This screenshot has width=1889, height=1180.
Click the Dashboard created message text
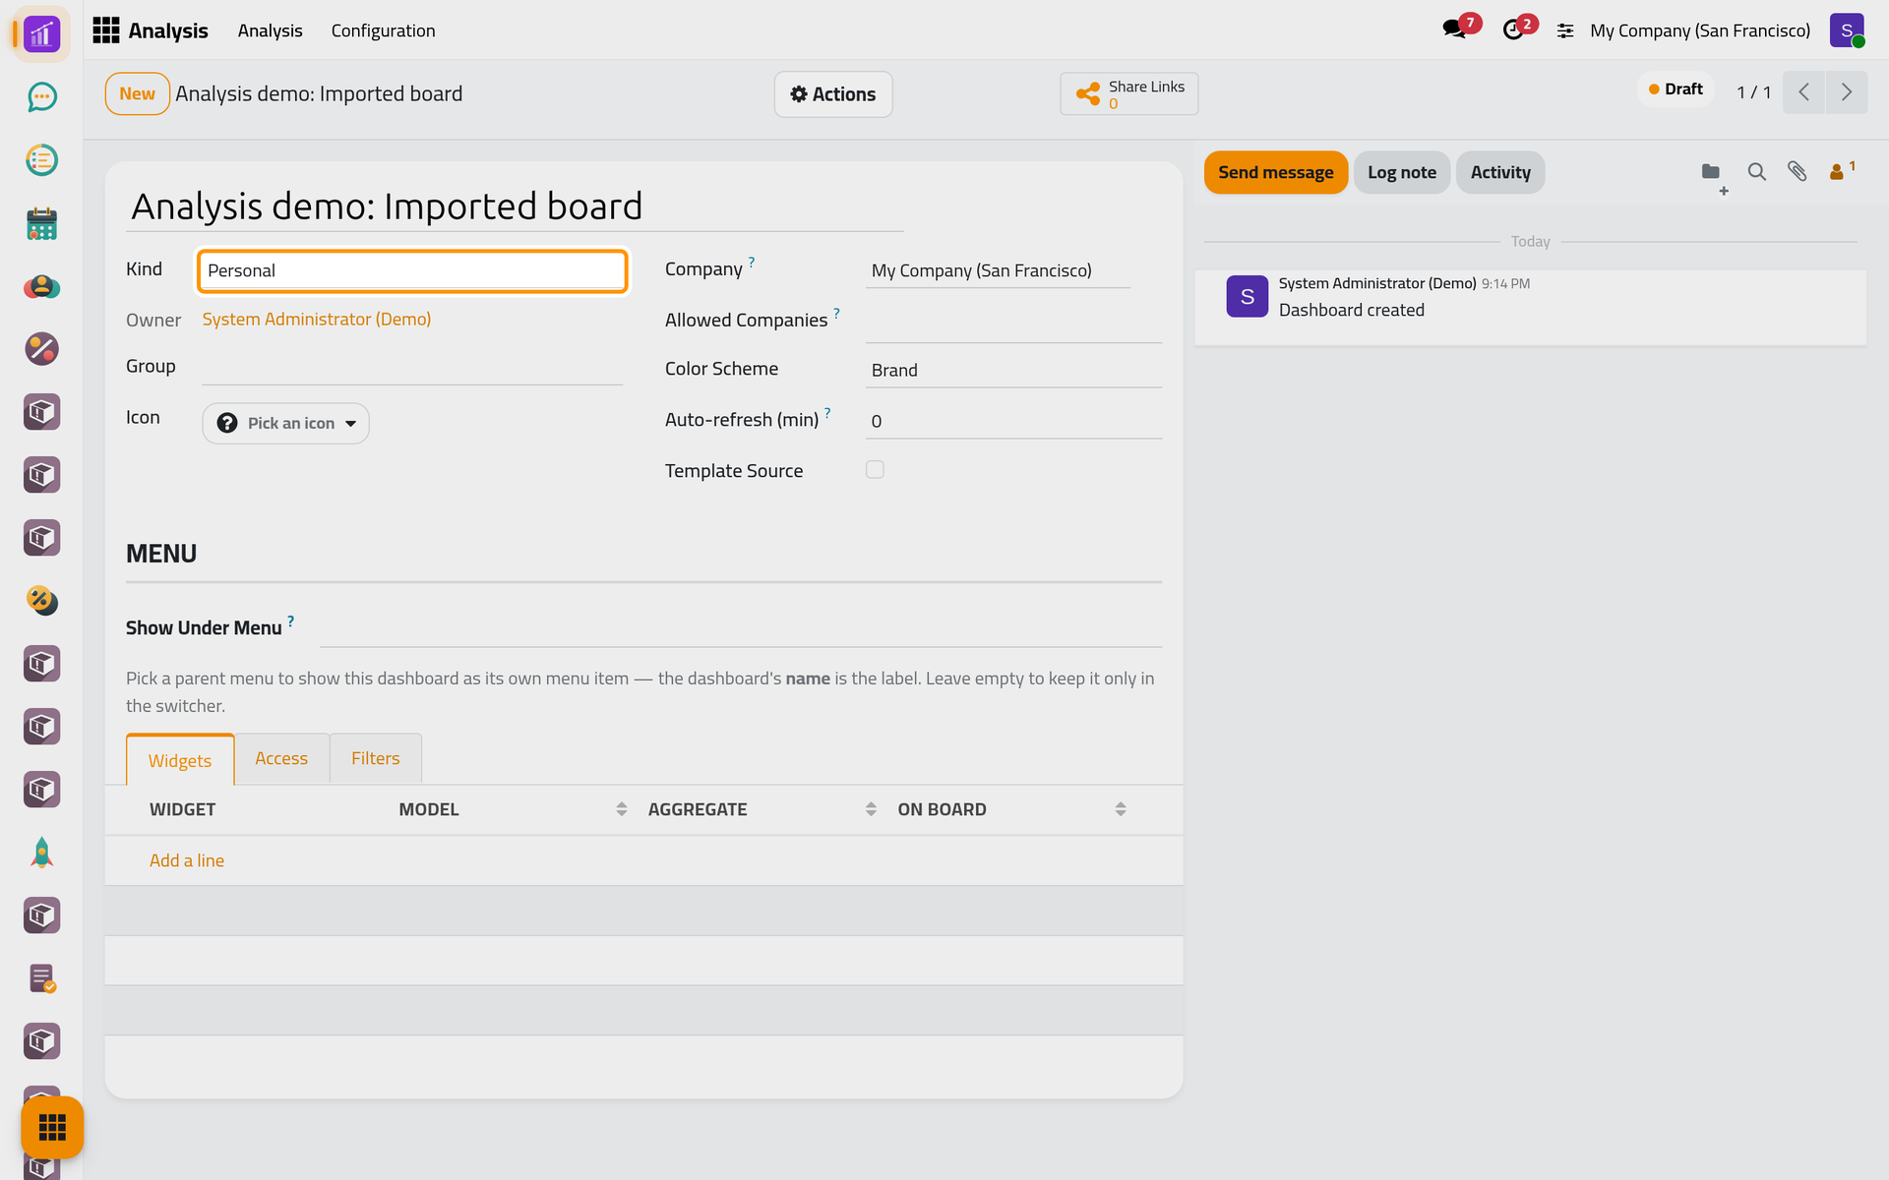coord(1351,310)
